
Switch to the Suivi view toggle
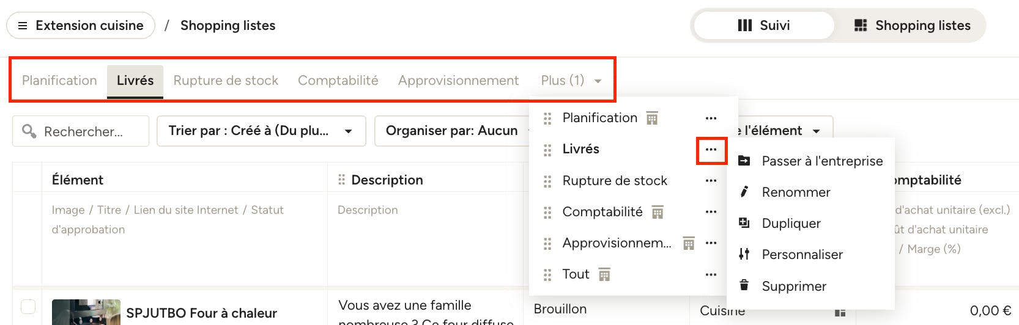point(764,26)
